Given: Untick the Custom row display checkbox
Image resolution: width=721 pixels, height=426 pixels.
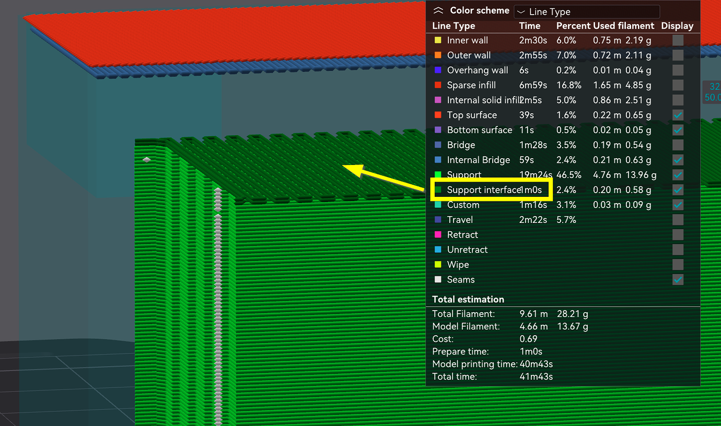Looking at the screenshot, I should click(x=678, y=205).
